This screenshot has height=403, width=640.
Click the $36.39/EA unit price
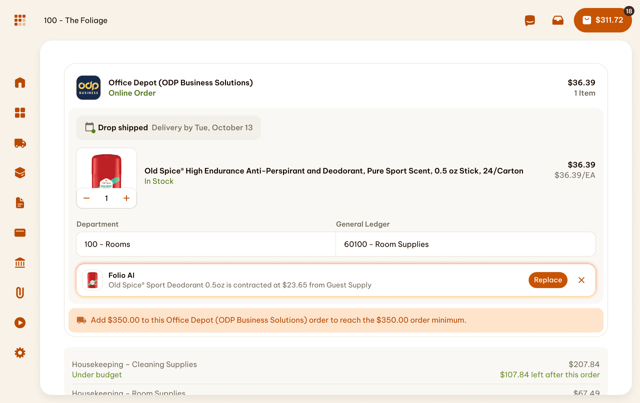click(x=575, y=175)
